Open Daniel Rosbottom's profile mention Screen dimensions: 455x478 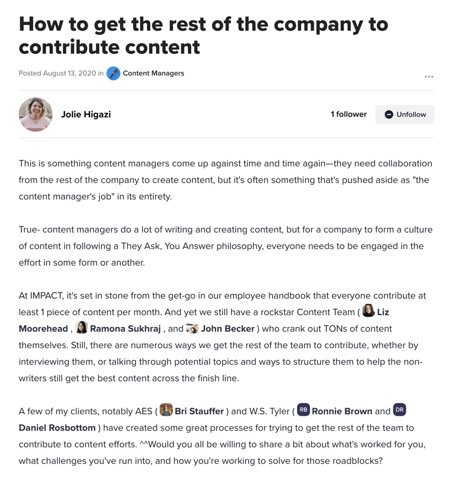tap(57, 428)
